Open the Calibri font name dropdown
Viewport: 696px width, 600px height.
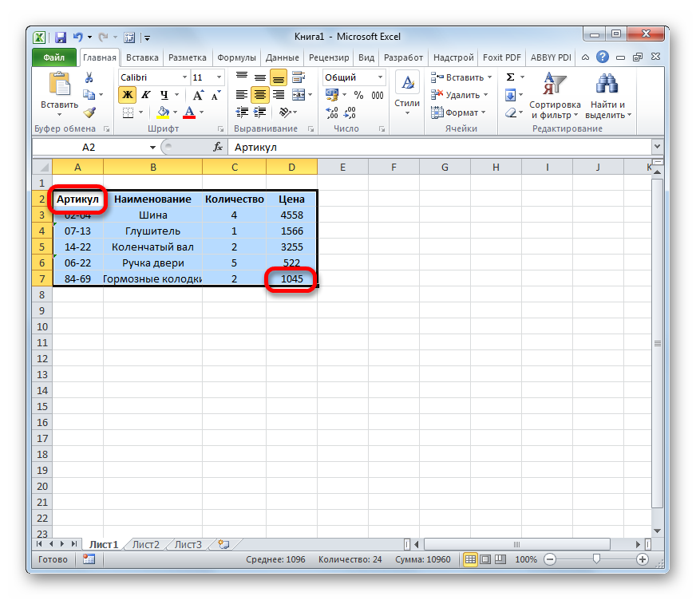coord(184,77)
